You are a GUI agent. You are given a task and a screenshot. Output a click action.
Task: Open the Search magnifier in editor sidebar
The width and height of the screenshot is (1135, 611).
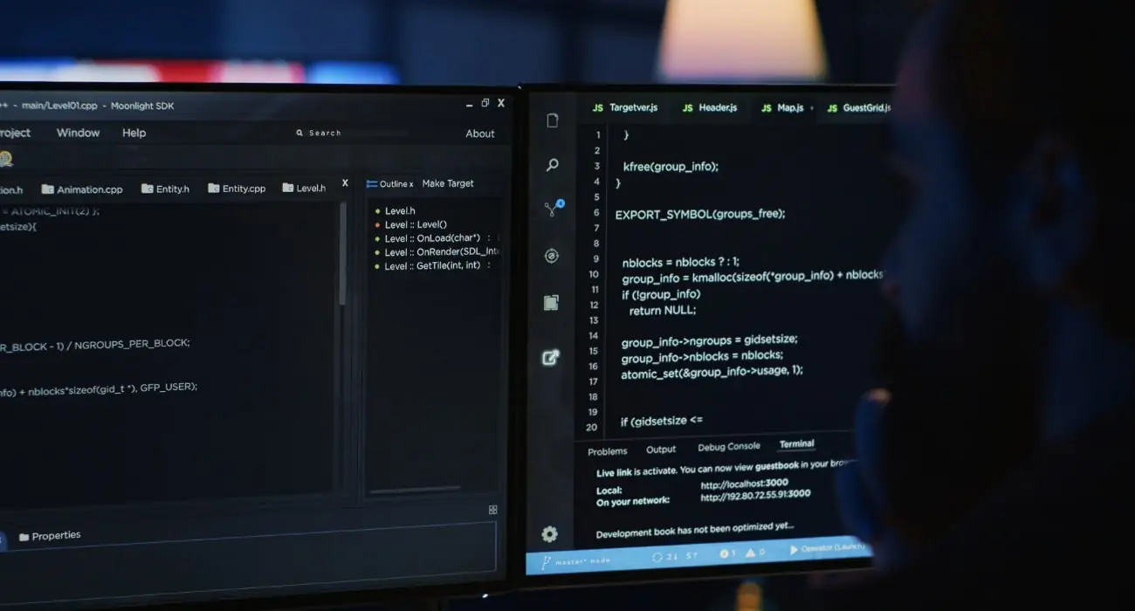point(552,164)
